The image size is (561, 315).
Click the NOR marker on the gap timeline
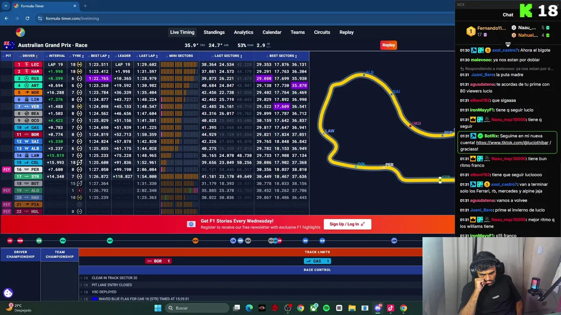195,241
